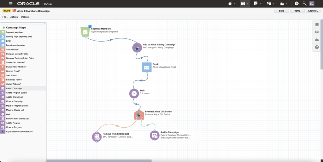Select the Move to Shared List step
This screenshot has width=323, height=162.
click(x=23, y=110)
